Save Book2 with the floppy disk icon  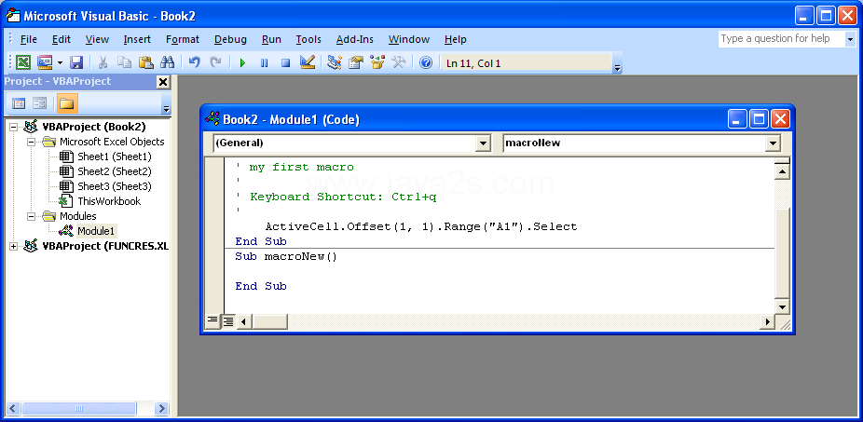pos(76,62)
